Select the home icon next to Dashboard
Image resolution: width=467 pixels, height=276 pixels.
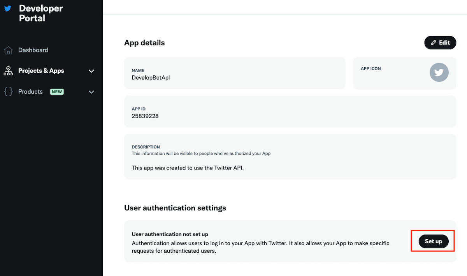[x=8, y=50]
